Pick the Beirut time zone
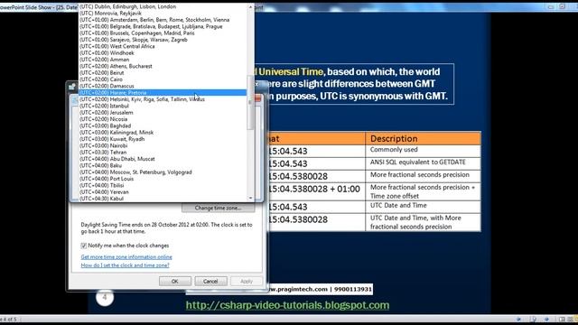Viewport: 578px width, 325px height. tap(163, 73)
